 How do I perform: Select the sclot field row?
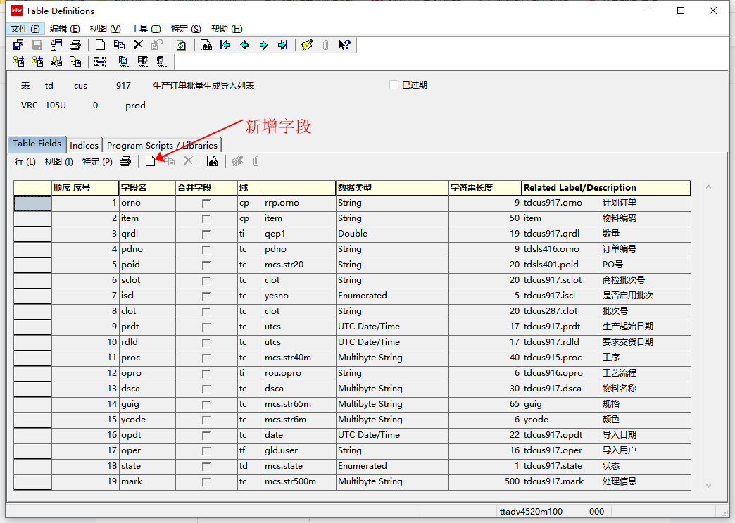[134, 279]
